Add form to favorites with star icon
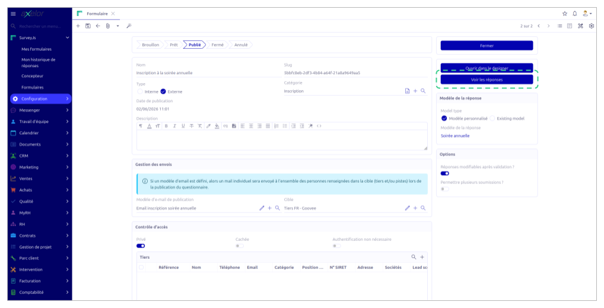This screenshot has height=308, width=604. pyautogui.click(x=565, y=14)
